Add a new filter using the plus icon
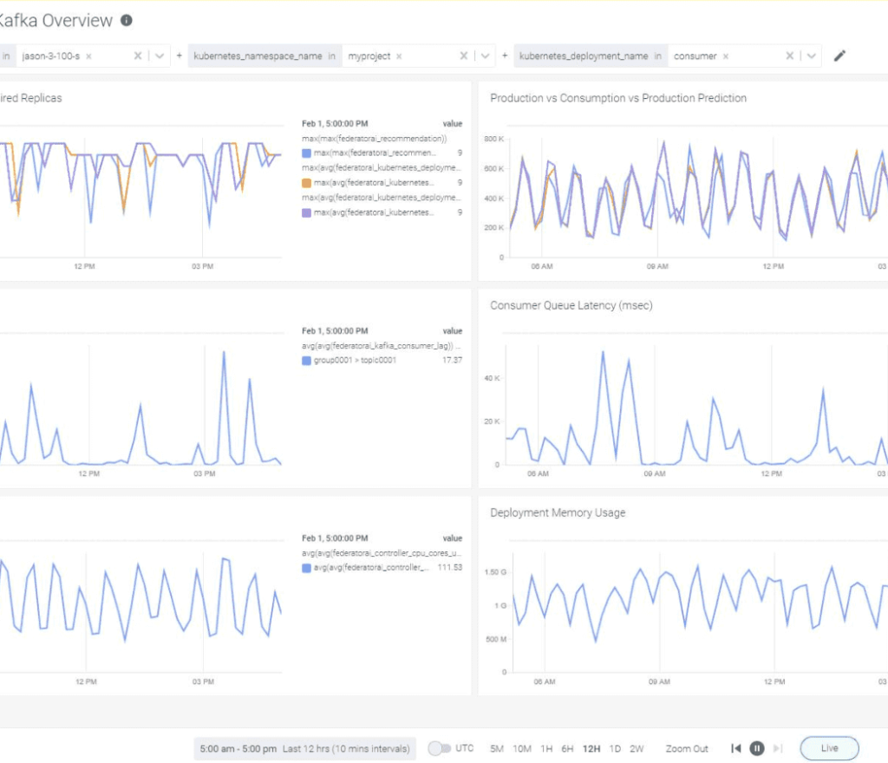 coord(177,55)
